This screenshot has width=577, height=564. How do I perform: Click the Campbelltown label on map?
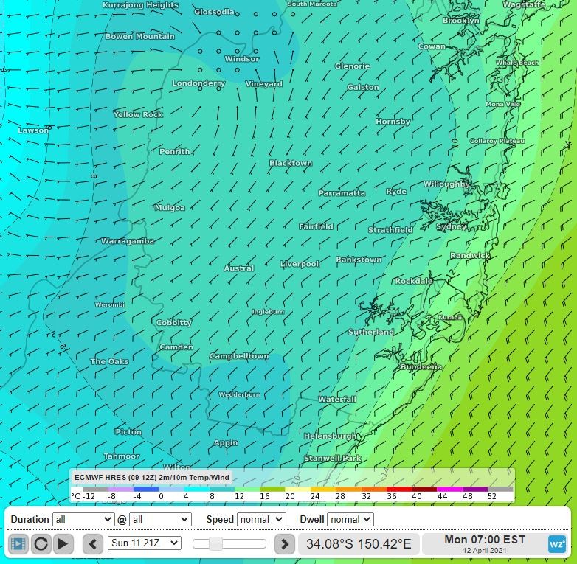(x=239, y=357)
